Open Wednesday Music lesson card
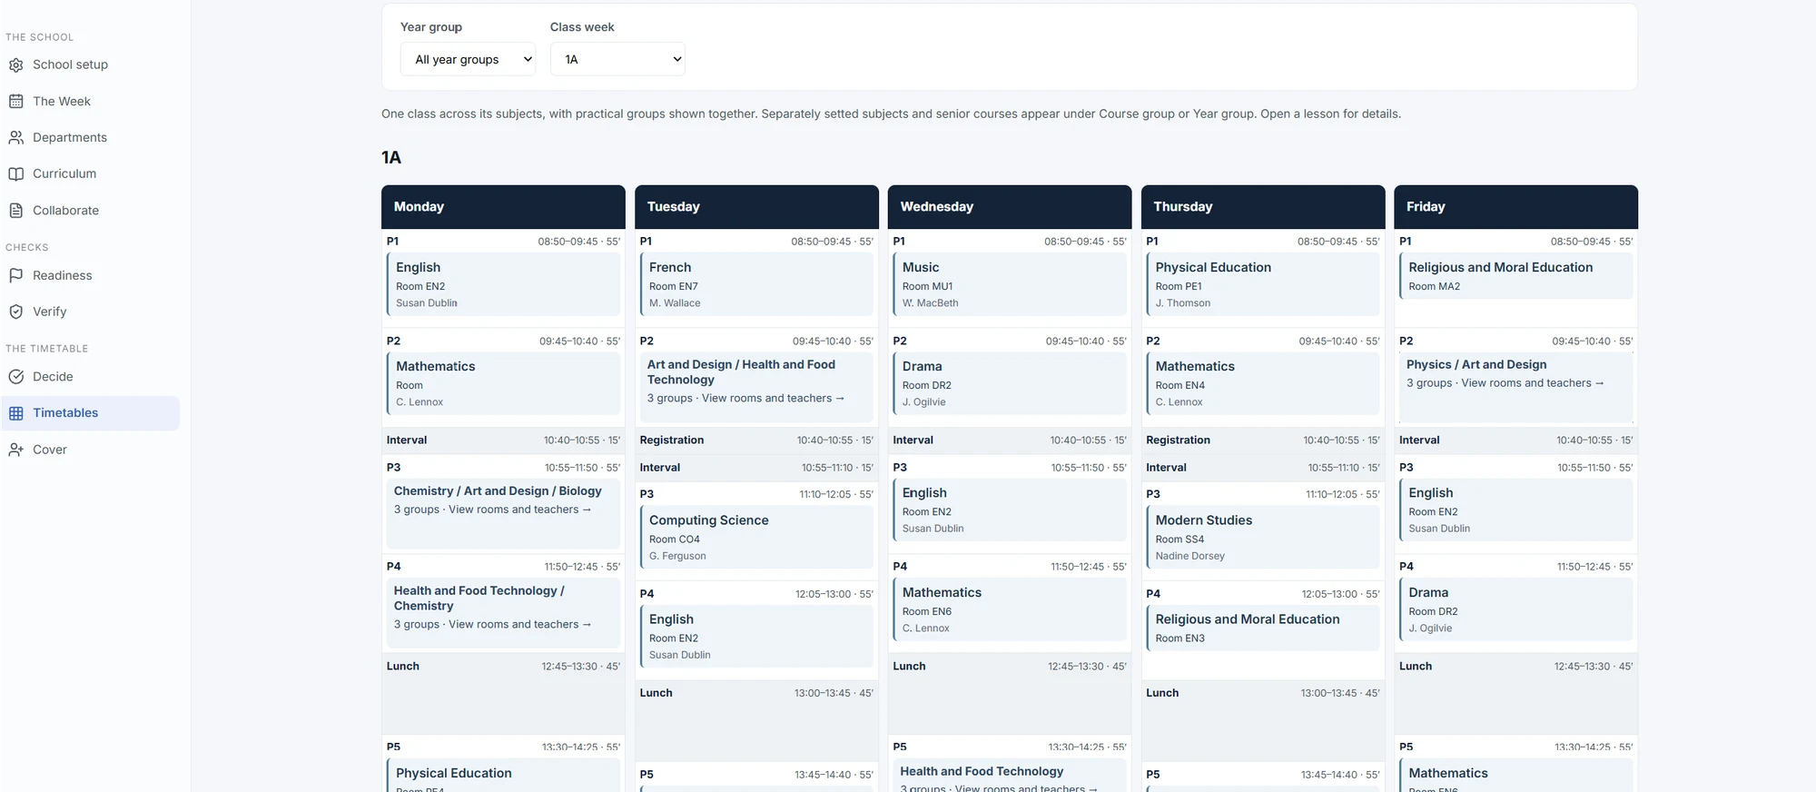 pos(1010,284)
